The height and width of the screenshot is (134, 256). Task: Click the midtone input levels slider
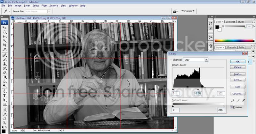[198, 89]
